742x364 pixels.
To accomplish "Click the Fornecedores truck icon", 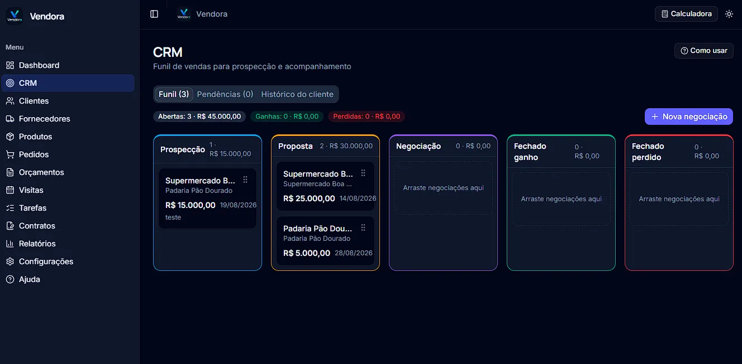I will (x=10, y=119).
